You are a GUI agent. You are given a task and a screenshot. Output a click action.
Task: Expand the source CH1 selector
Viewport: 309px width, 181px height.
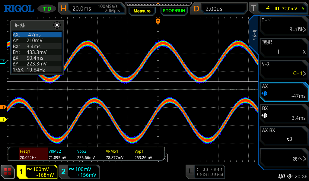[x=284, y=69]
